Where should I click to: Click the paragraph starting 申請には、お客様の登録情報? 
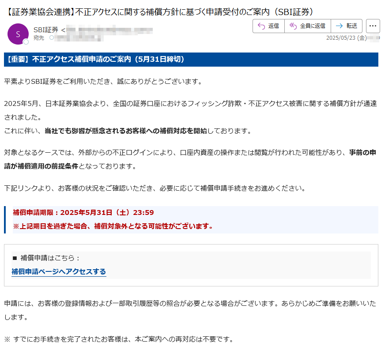[x=190, y=310]
